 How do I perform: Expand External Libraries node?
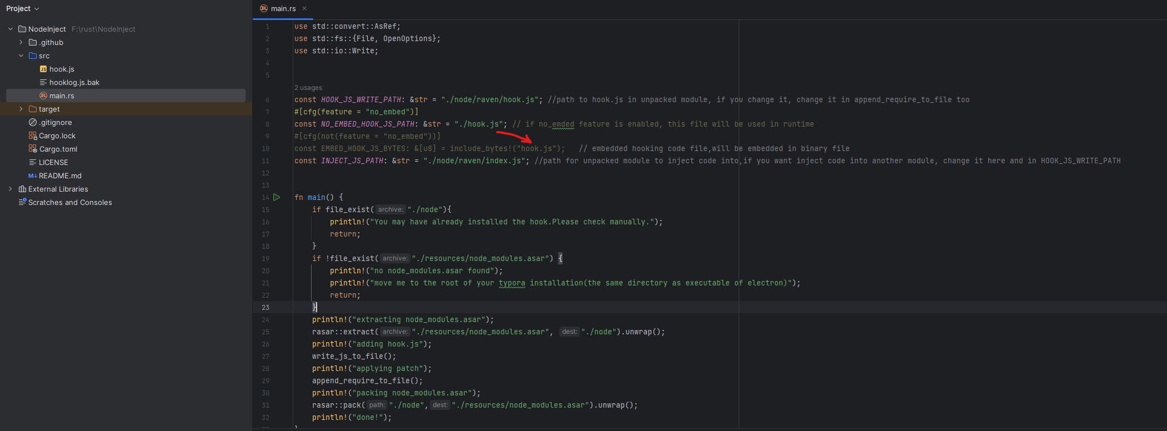coord(11,189)
